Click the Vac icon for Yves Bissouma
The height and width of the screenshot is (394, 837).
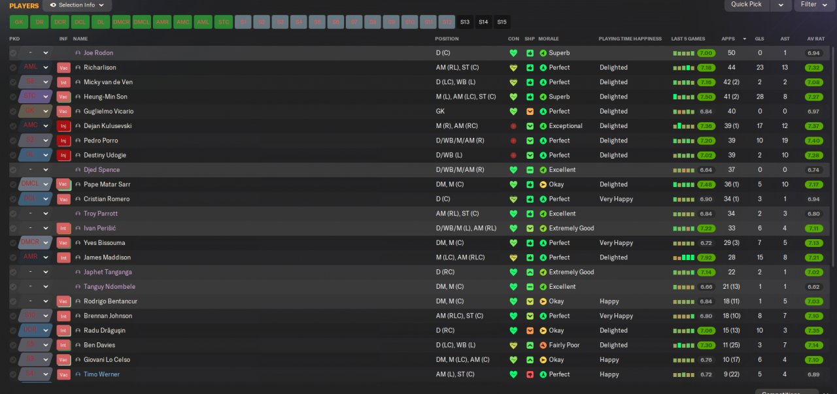tap(63, 243)
